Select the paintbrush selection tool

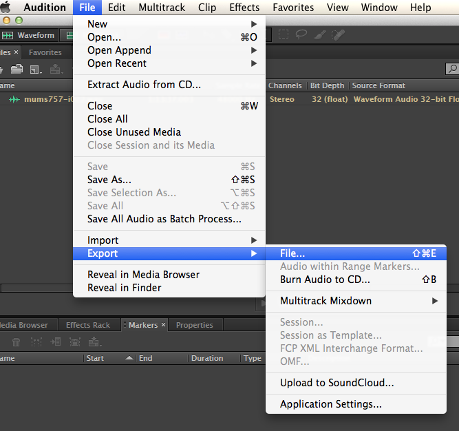320,34
